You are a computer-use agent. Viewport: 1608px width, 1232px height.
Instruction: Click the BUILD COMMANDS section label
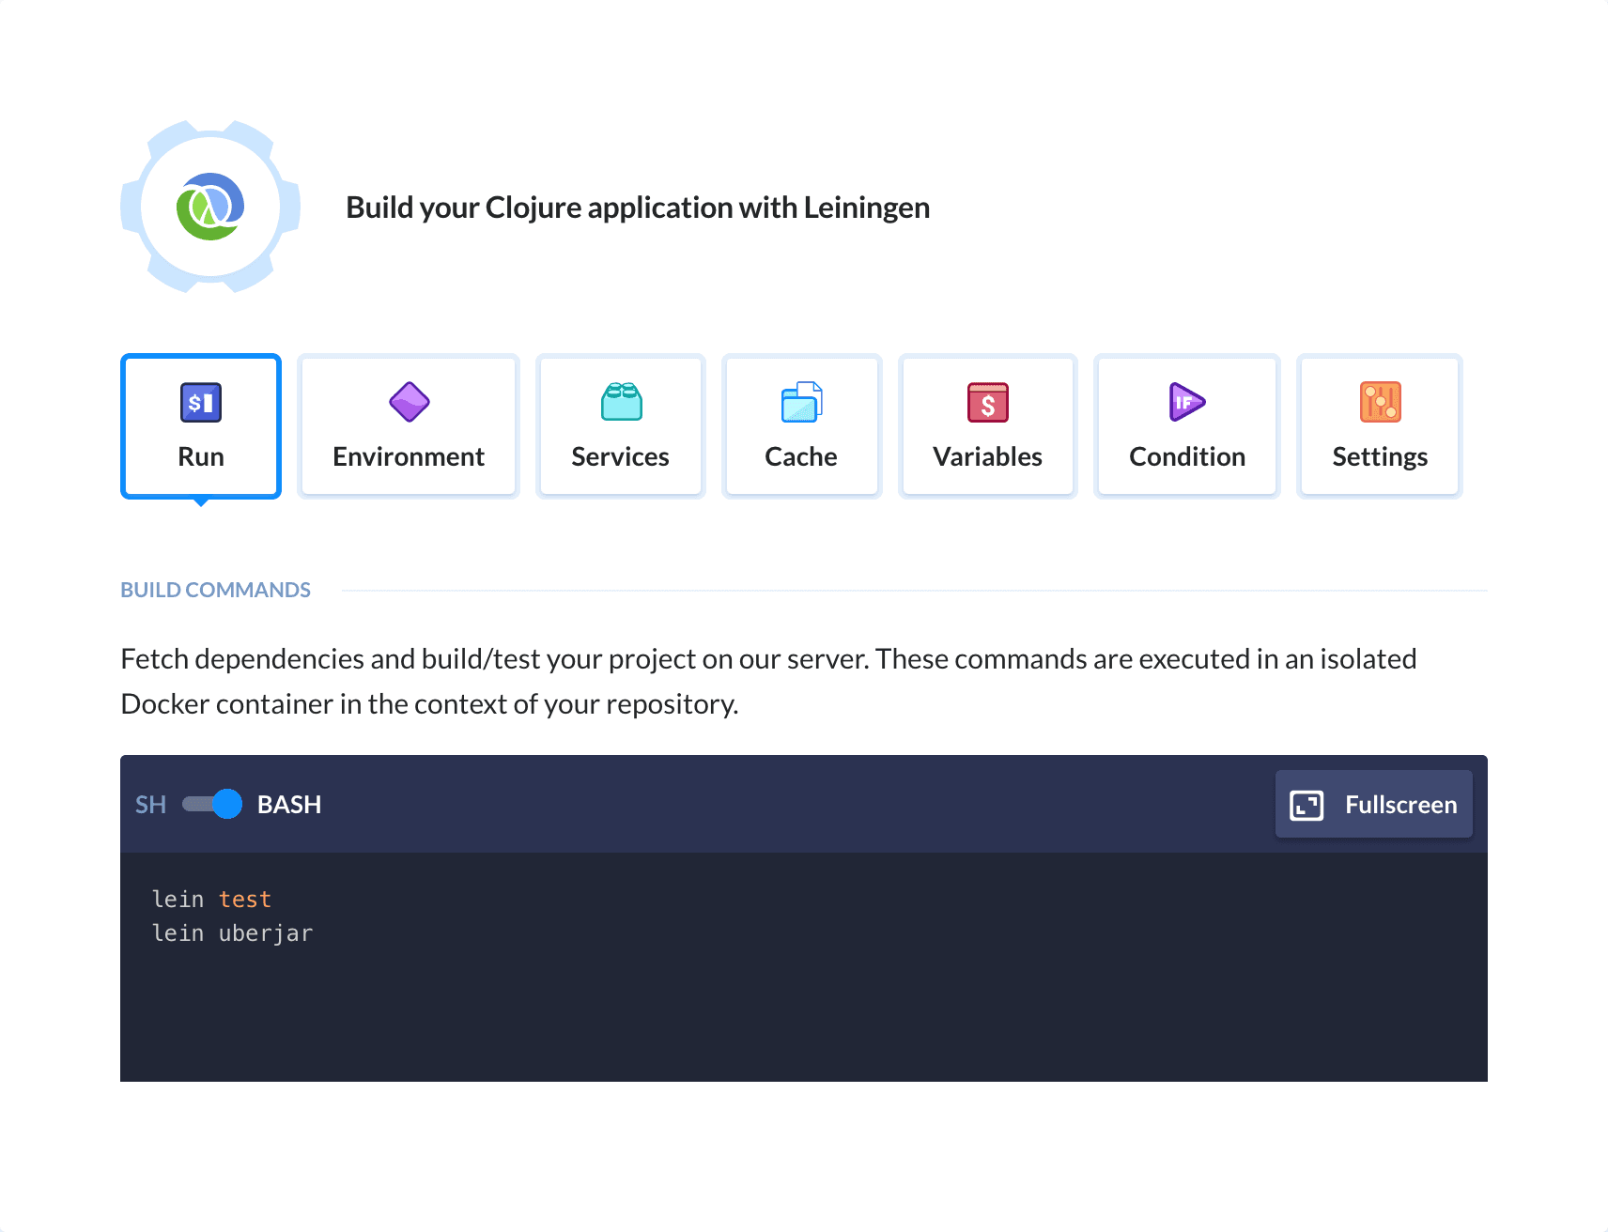click(x=215, y=589)
